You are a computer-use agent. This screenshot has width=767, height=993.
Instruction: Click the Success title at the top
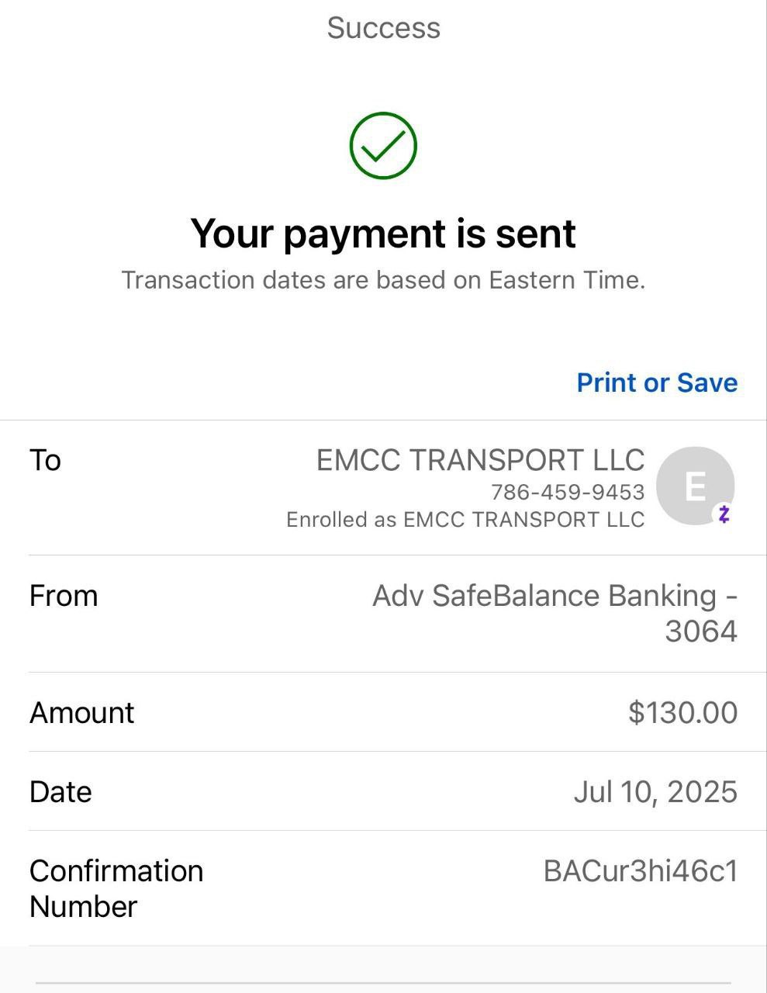(383, 28)
